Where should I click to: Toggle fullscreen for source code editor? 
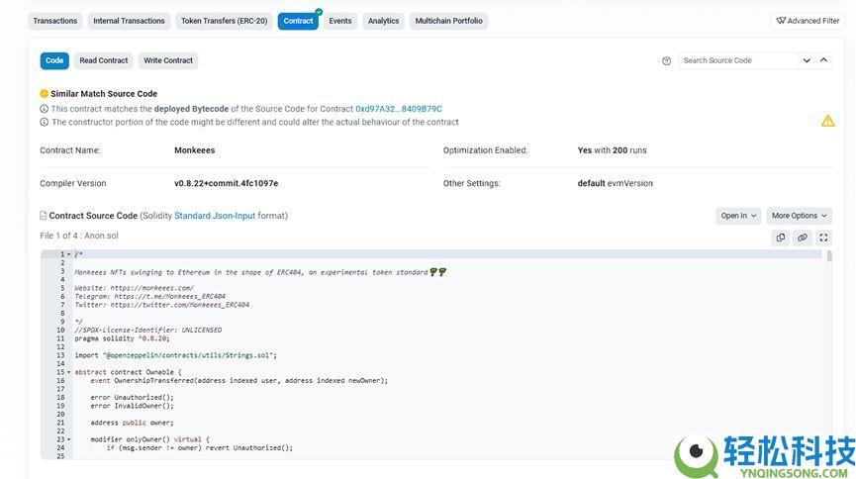(x=823, y=238)
